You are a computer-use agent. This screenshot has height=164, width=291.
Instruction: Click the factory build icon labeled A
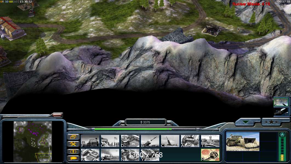point(190,141)
